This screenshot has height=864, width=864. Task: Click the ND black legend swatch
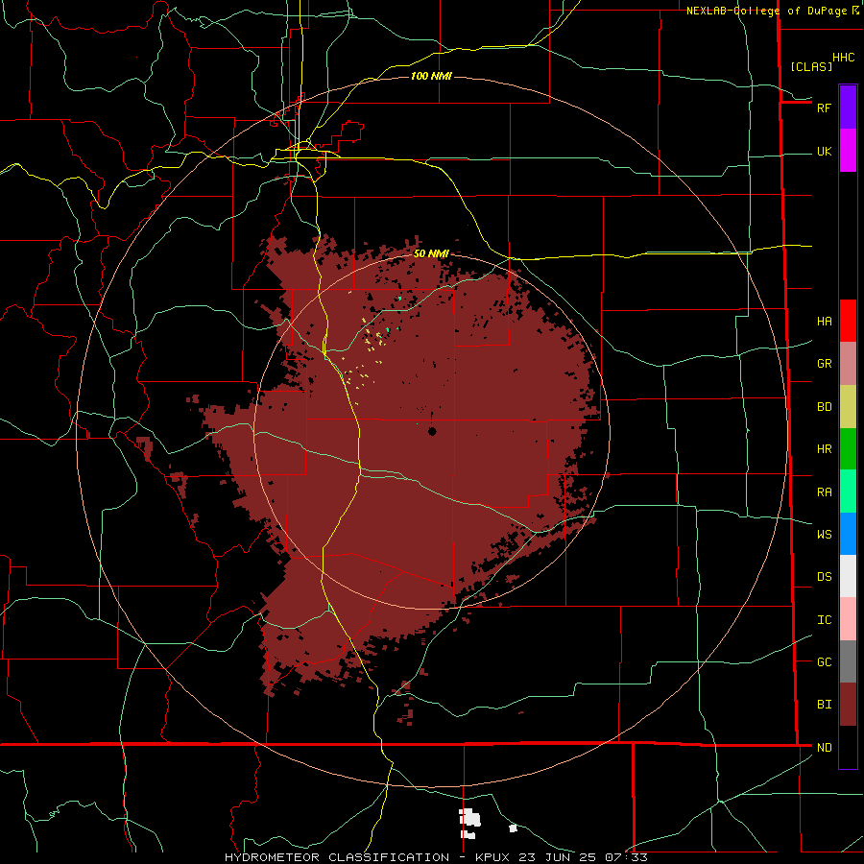pyautogui.click(x=848, y=747)
